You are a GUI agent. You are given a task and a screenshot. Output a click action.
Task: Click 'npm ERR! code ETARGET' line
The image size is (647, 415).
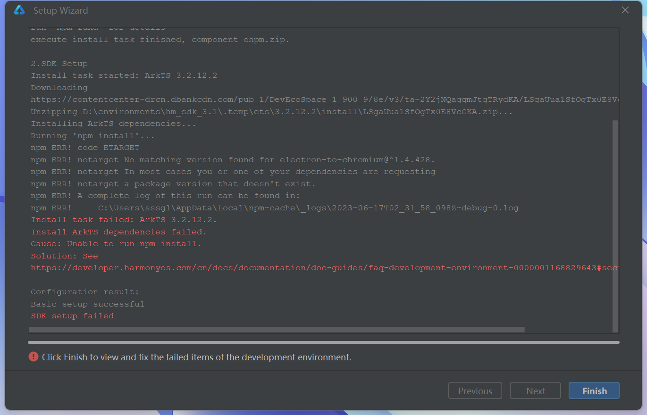(x=85, y=148)
